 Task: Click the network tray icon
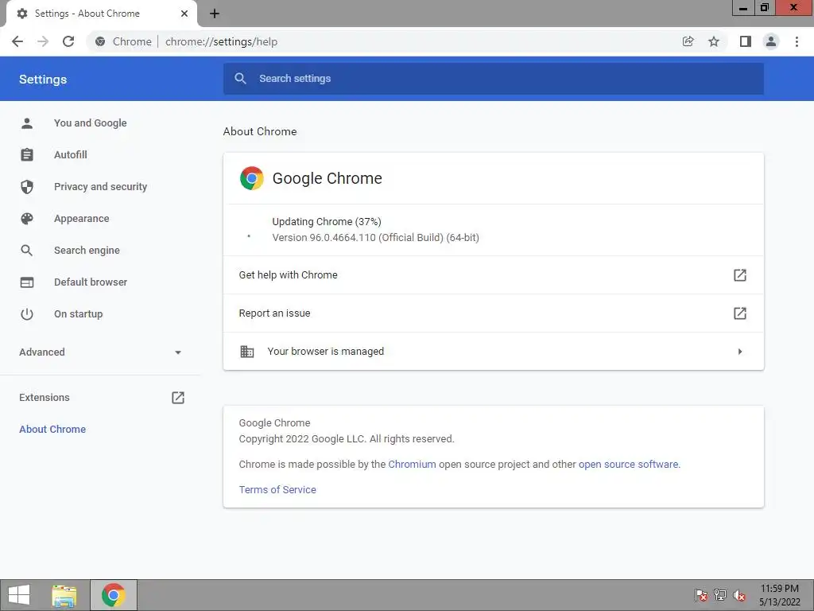click(720, 595)
